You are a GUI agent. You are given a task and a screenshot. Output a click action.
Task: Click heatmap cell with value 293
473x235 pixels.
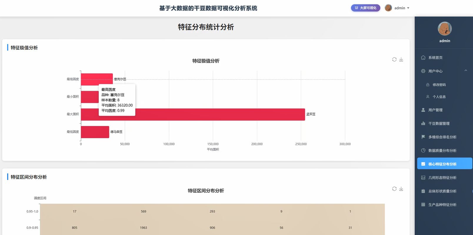212,211
